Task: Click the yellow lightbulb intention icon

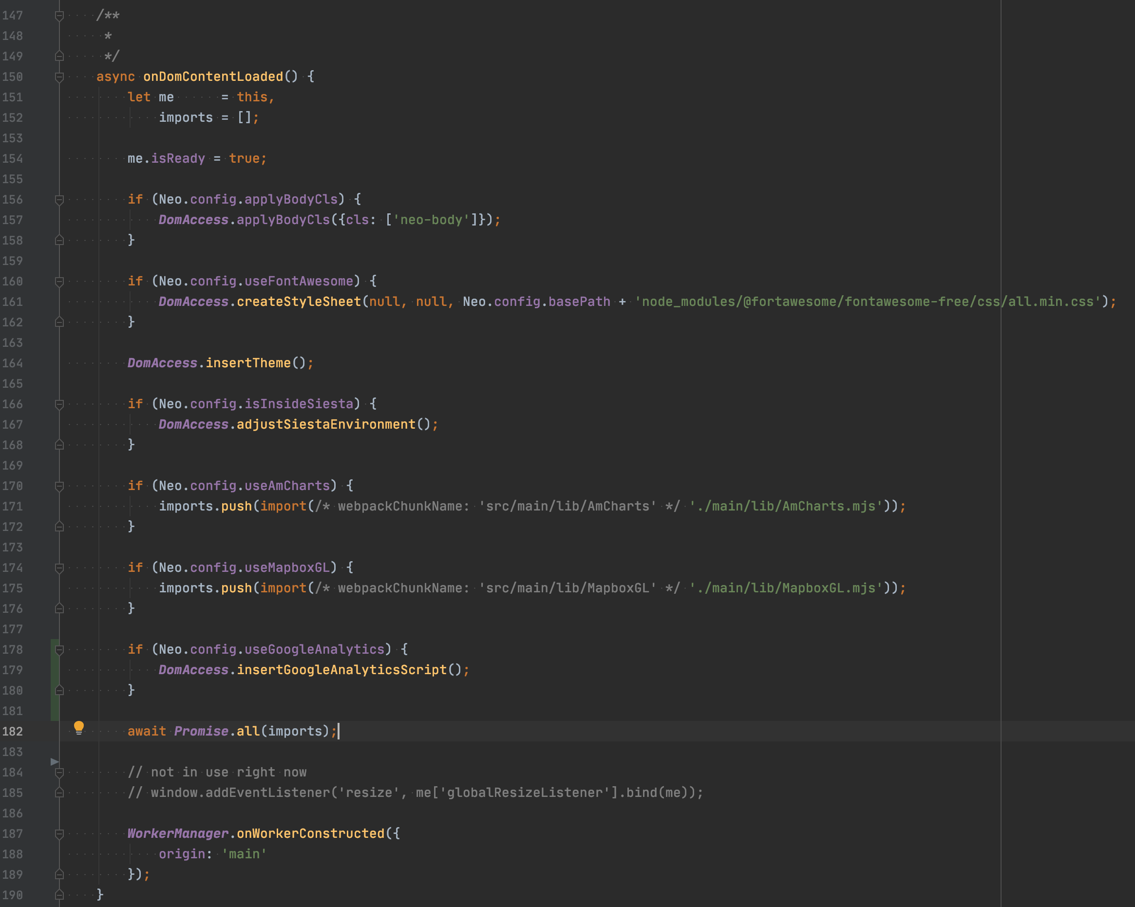Action: 79,729
